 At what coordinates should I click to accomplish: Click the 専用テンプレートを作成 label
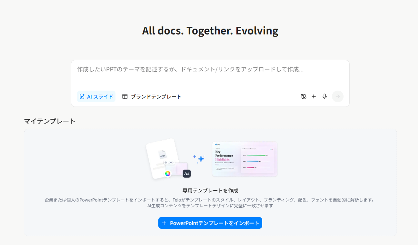click(x=210, y=190)
